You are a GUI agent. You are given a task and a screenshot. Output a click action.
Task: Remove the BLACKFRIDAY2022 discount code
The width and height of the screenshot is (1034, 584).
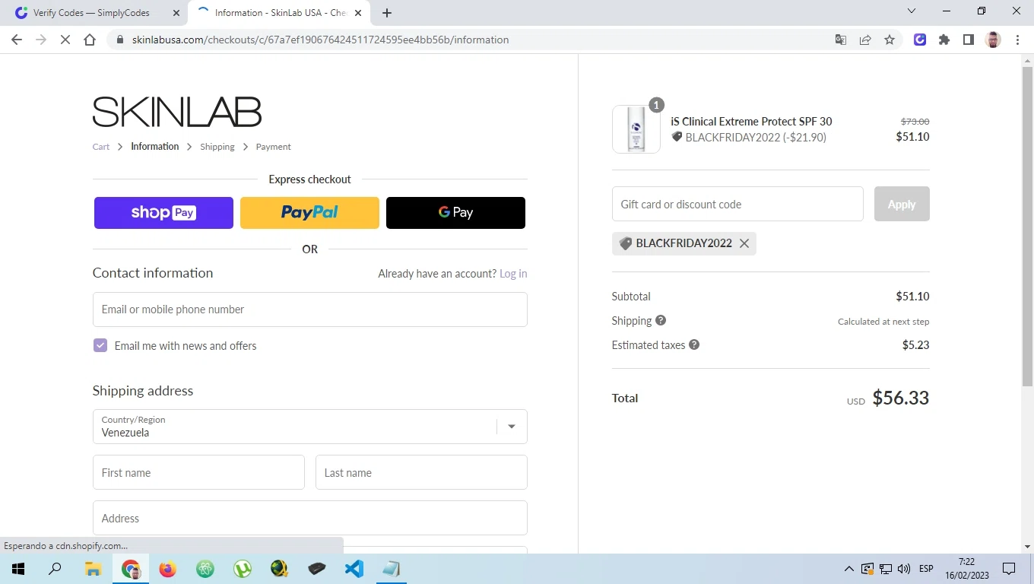tap(744, 243)
